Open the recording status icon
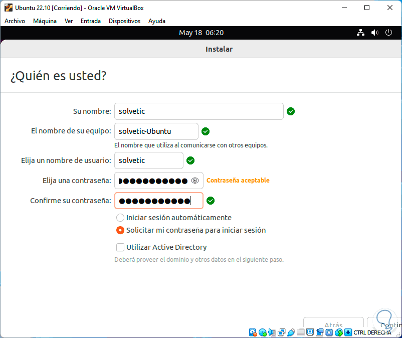This screenshot has height=338, width=402. 319,332
